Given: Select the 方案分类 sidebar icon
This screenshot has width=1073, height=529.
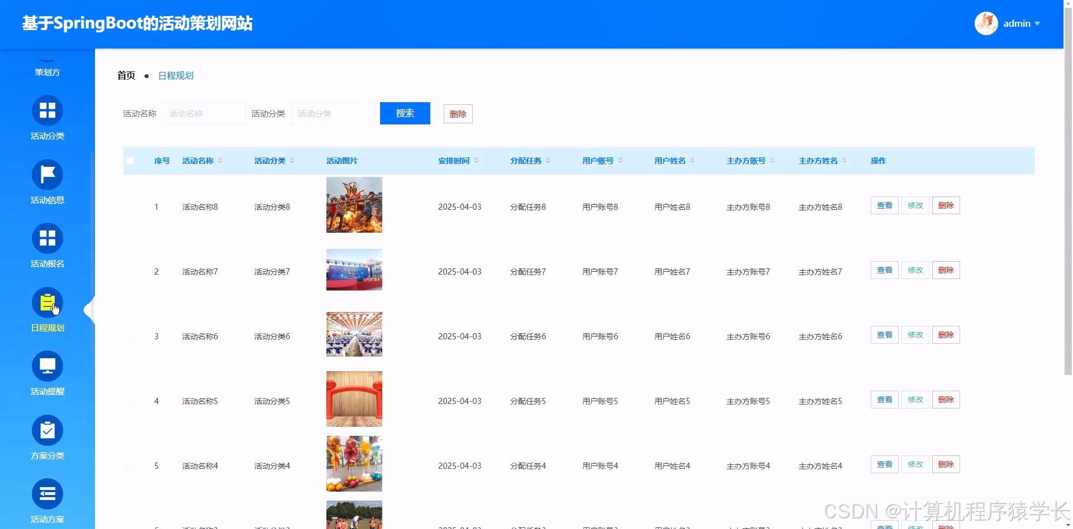Looking at the screenshot, I should pos(48,430).
